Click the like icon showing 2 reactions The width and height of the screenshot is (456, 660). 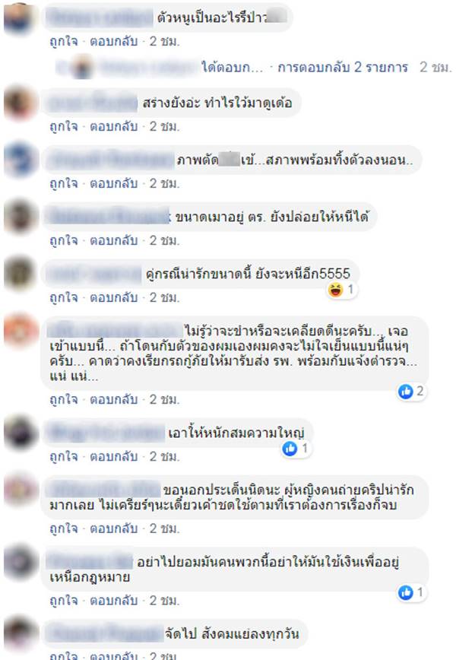(x=406, y=392)
